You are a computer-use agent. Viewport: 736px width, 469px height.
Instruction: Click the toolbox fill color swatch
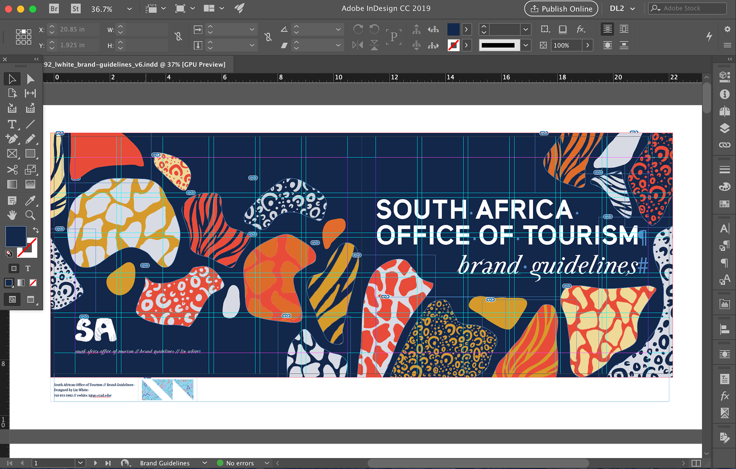tap(16, 236)
